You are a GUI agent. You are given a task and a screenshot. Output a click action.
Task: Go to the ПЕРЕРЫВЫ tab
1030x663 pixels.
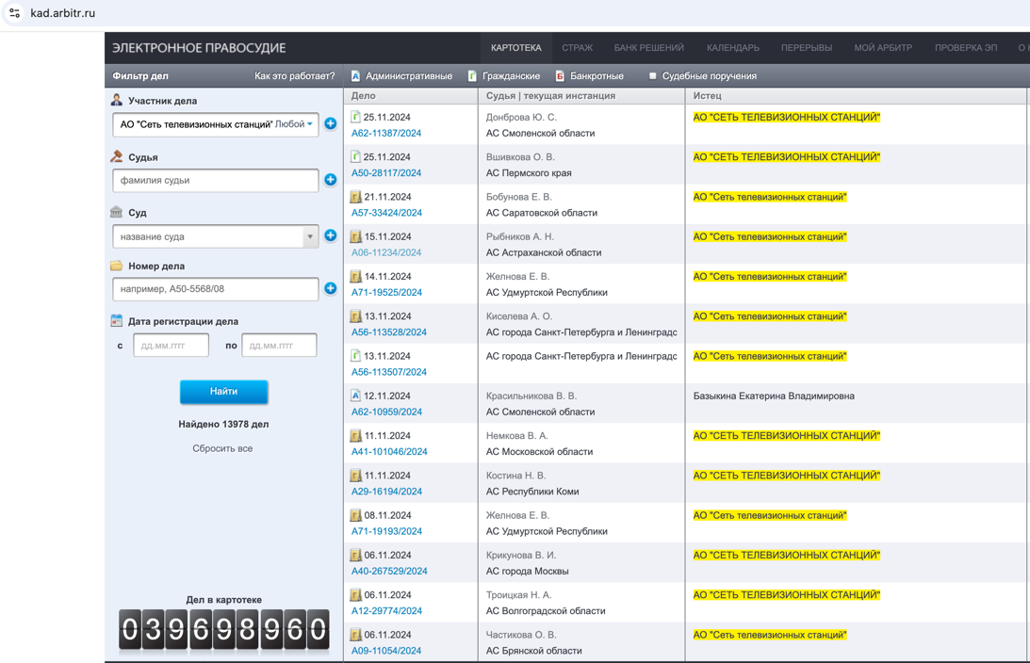[807, 48]
